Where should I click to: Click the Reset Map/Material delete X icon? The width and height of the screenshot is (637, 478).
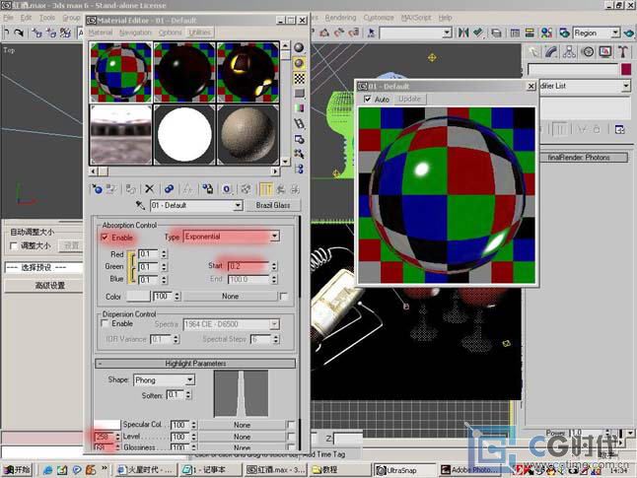pyautogui.click(x=149, y=188)
